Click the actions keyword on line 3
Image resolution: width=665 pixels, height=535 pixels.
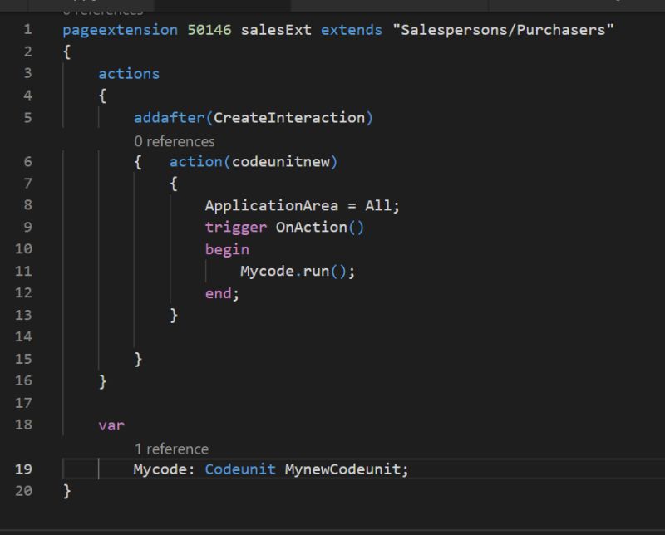[128, 73]
